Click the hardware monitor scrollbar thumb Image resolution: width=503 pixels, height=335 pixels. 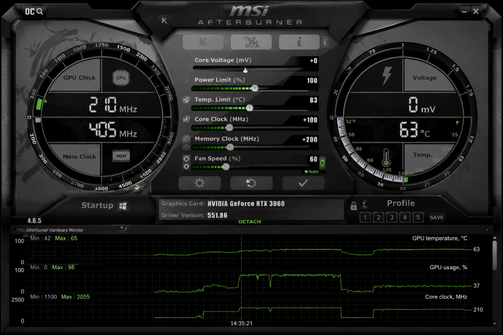(x=494, y=255)
